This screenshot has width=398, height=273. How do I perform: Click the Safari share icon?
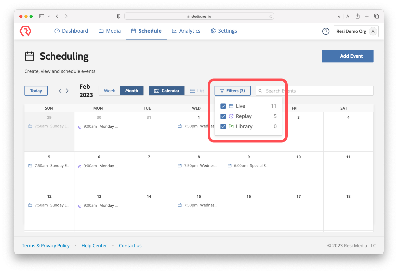[x=357, y=16]
